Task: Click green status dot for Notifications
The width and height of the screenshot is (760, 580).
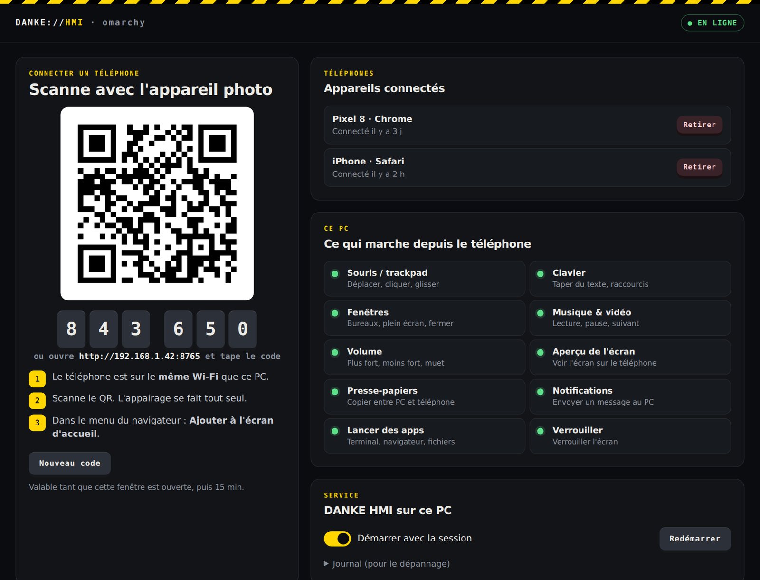Action: [540, 392]
